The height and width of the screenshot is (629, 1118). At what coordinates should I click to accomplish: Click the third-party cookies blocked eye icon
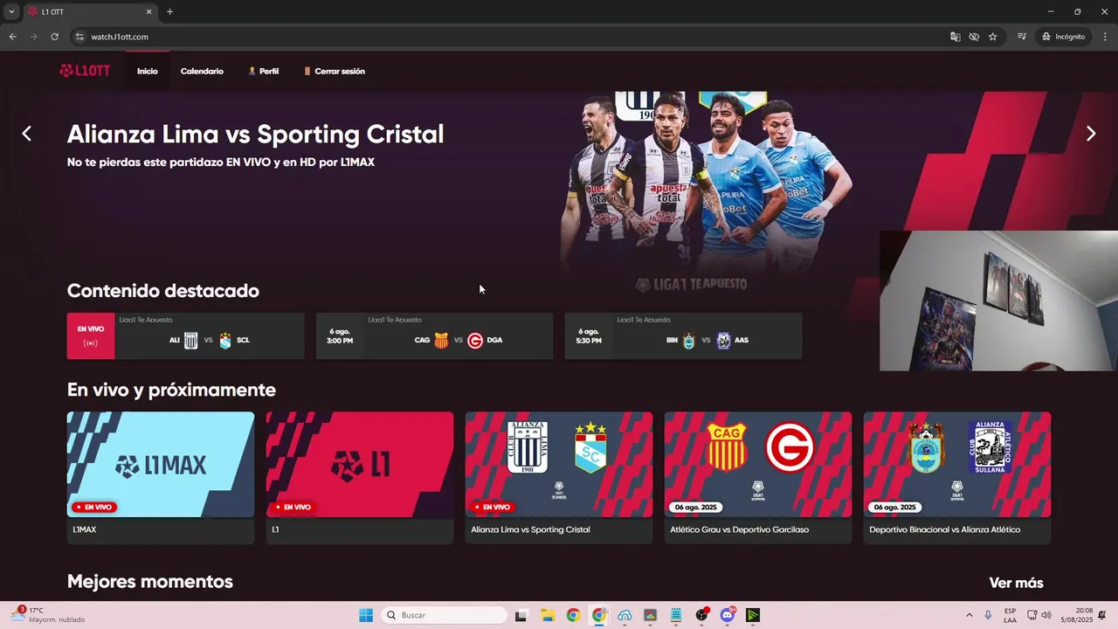(974, 37)
